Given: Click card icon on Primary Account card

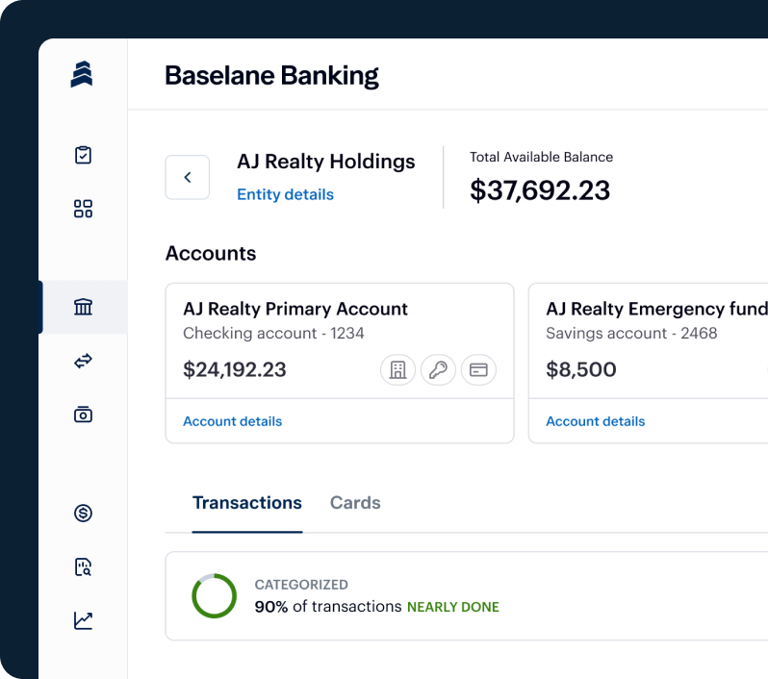Looking at the screenshot, I should 478,369.
